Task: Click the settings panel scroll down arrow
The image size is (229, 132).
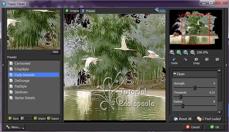Action: click(x=219, y=112)
